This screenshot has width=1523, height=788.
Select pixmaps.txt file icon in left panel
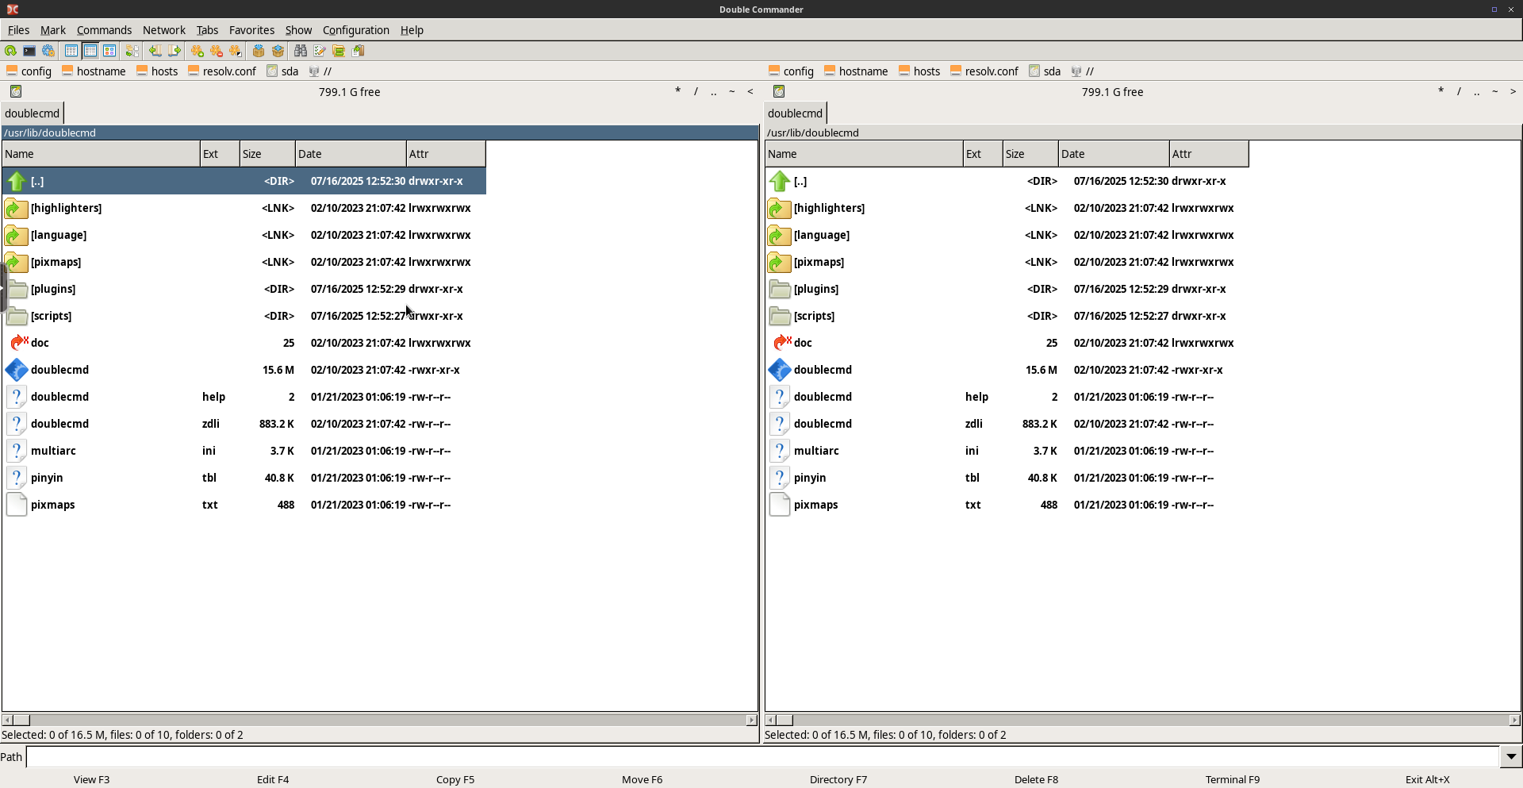[17, 505]
